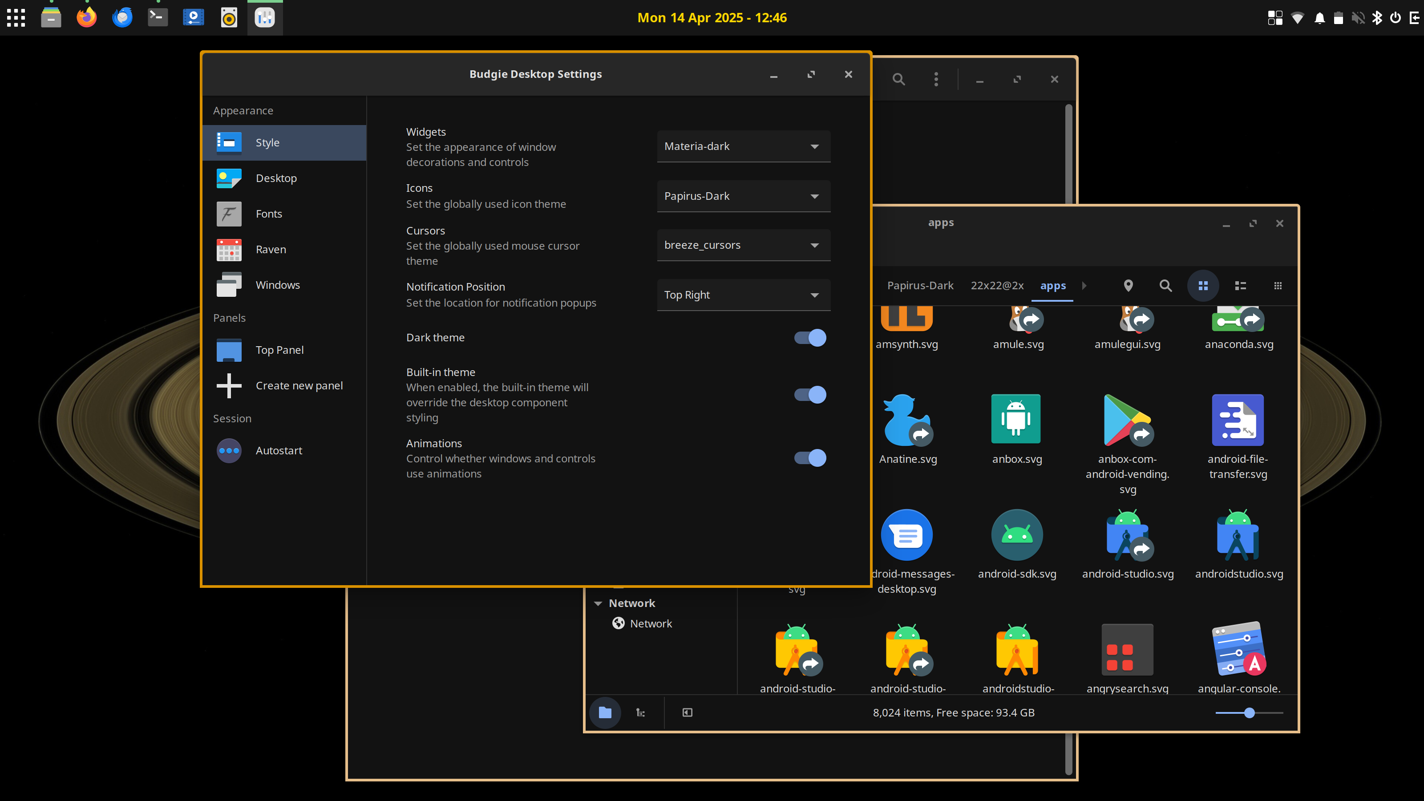Select Style in the Appearance sidebar
This screenshot has width=1424, height=801.
[285, 142]
